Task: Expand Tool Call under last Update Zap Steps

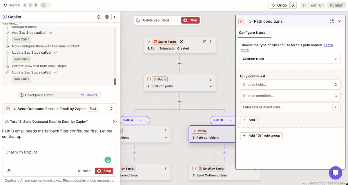Action: point(21,79)
